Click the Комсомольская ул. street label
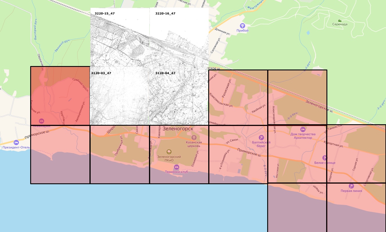Screen dimensions: 386x232 221,100
